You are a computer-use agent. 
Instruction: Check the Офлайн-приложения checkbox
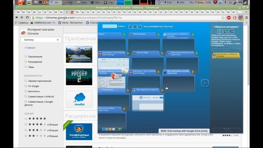[x=25, y=81]
